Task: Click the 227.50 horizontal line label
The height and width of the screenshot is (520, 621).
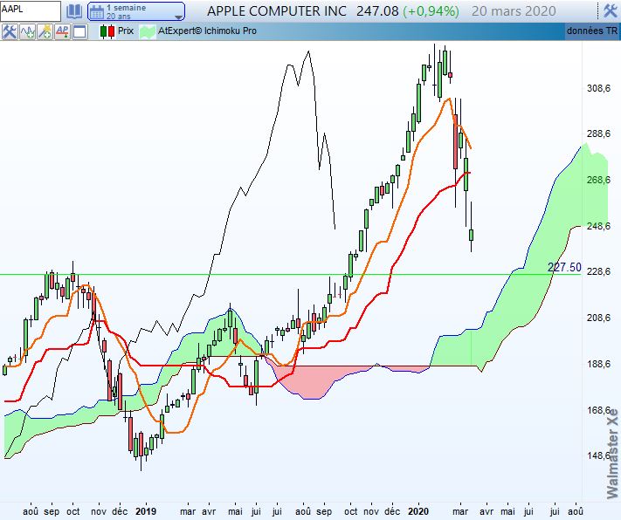Action: (x=564, y=268)
